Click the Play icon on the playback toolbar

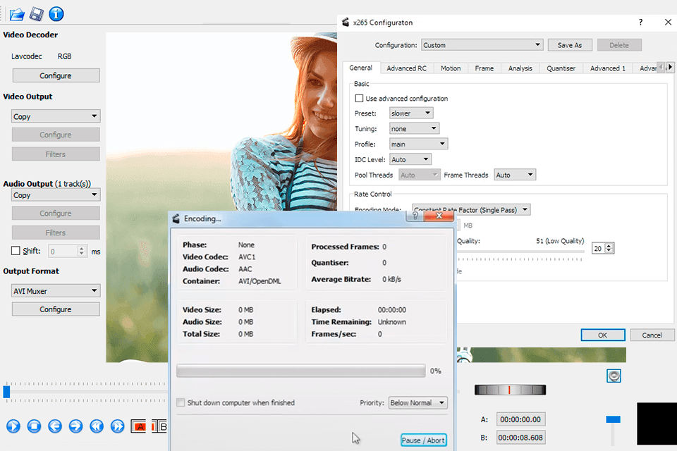pos(13,426)
